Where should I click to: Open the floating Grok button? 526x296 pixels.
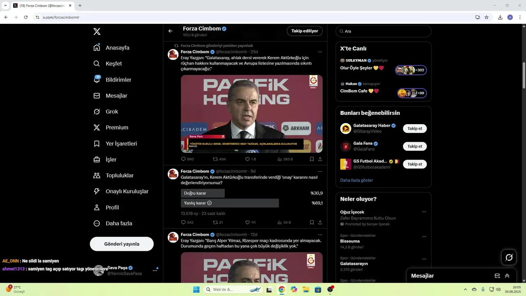509,257
